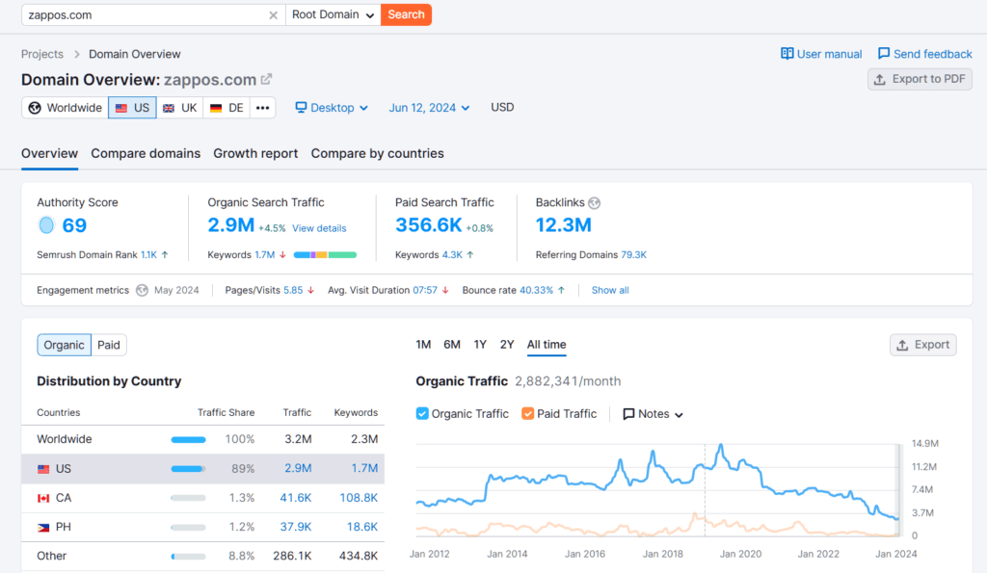
Task: Switch to Organic distribution view
Action: pyautogui.click(x=65, y=345)
